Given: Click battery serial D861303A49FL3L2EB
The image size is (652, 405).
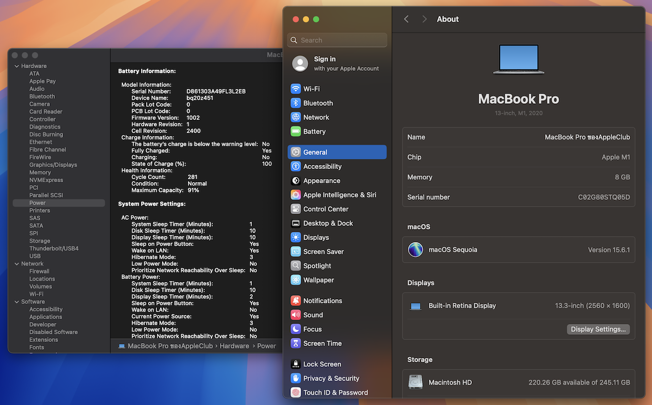Looking at the screenshot, I should [216, 92].
